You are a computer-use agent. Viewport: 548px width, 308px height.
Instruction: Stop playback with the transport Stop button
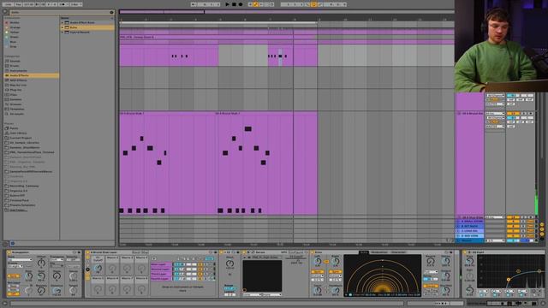(x=234, y=4)
